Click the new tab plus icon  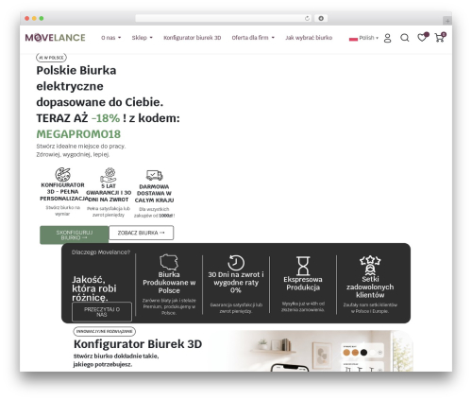click(447, 21)
